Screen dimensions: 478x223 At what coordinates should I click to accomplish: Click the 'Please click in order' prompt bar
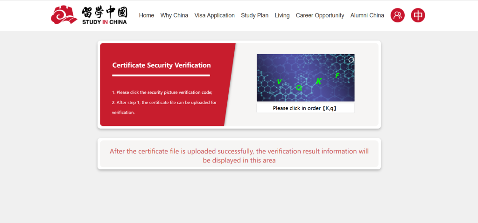click(305, 108)
